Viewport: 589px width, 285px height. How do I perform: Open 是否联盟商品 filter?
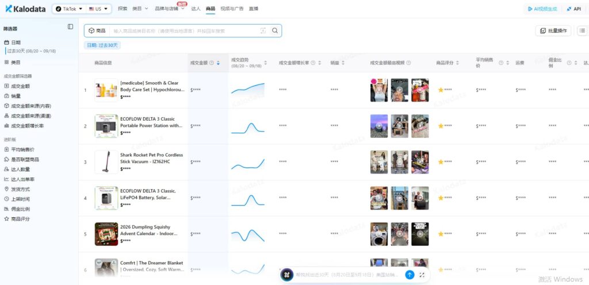21,159
